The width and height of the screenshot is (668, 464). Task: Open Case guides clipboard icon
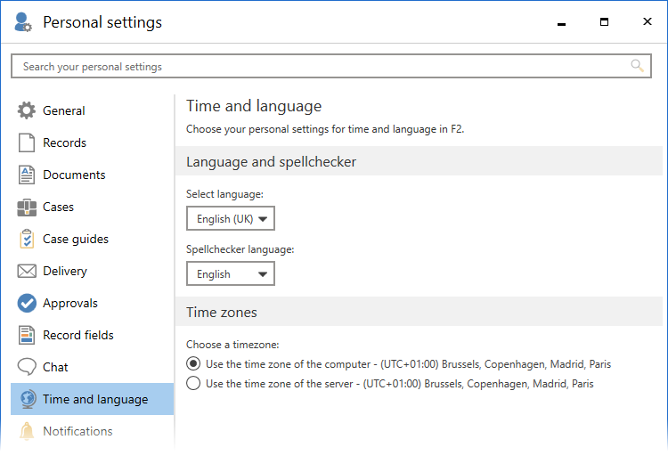coord(27,239)
